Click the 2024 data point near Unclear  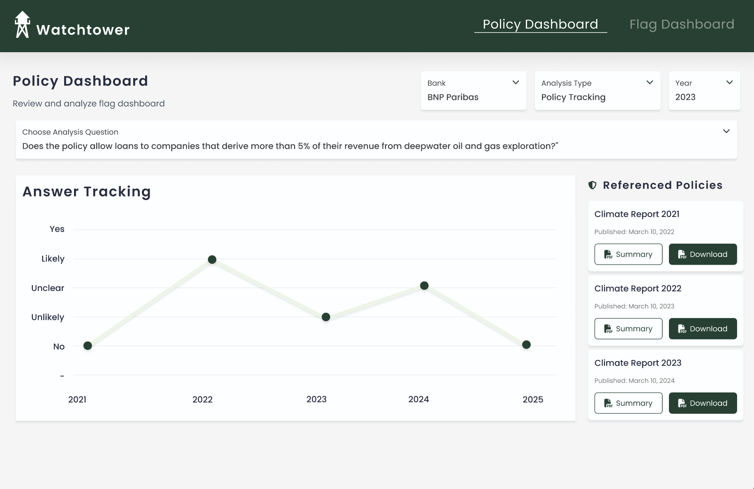pos(424,286)
